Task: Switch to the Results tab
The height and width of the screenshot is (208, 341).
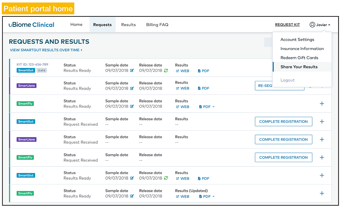Action: tap(128, 25)
